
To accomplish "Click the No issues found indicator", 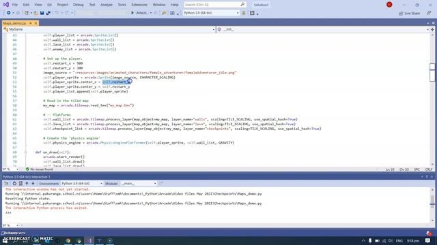I will click(40, 169).
